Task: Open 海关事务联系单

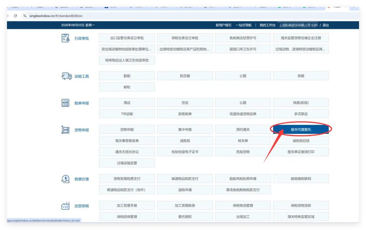Action: tap(127, 141)
